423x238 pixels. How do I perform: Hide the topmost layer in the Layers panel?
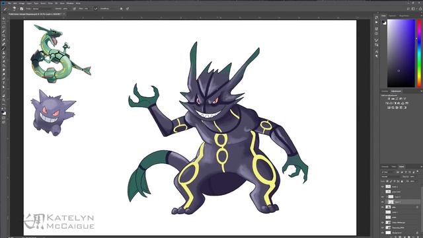click(383, 186)
